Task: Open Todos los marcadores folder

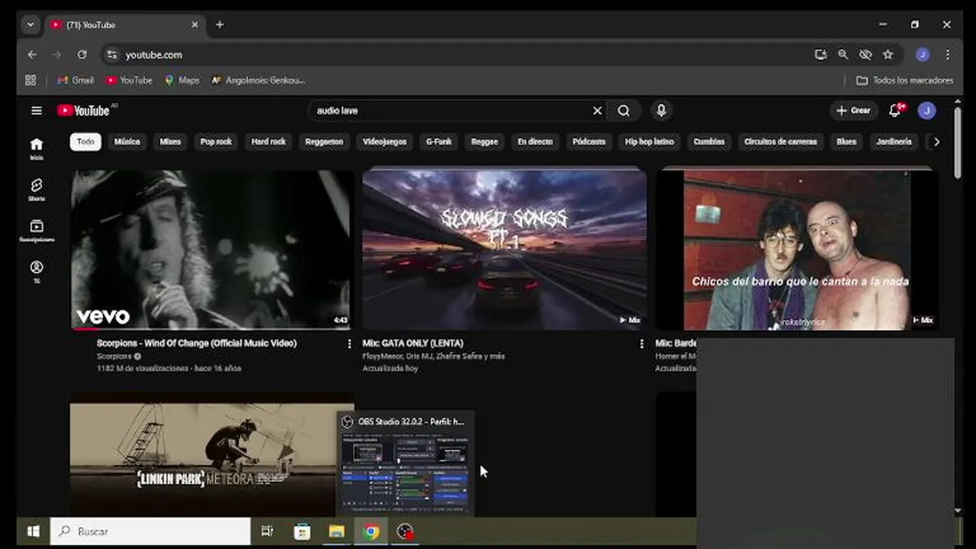Action: (x=904, y=80)
